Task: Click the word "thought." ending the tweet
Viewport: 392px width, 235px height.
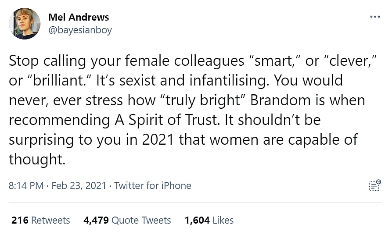Action: [x=37, y=160]
